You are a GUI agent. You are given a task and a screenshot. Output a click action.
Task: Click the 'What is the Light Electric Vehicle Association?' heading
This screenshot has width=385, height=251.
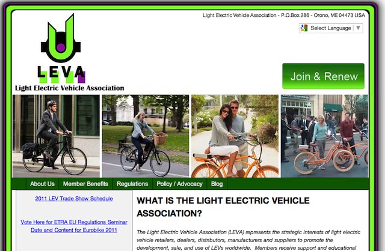[223, 207]
